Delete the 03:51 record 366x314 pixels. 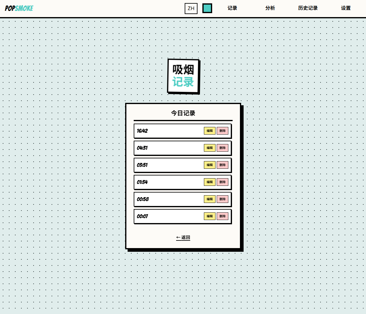click(223, 165)
